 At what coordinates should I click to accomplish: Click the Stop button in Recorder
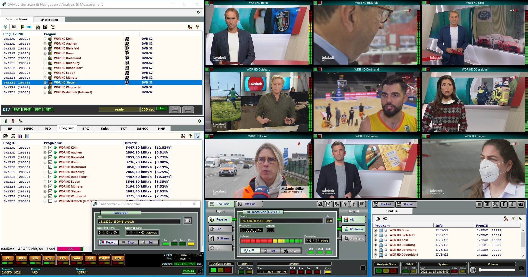coord(129,242)
